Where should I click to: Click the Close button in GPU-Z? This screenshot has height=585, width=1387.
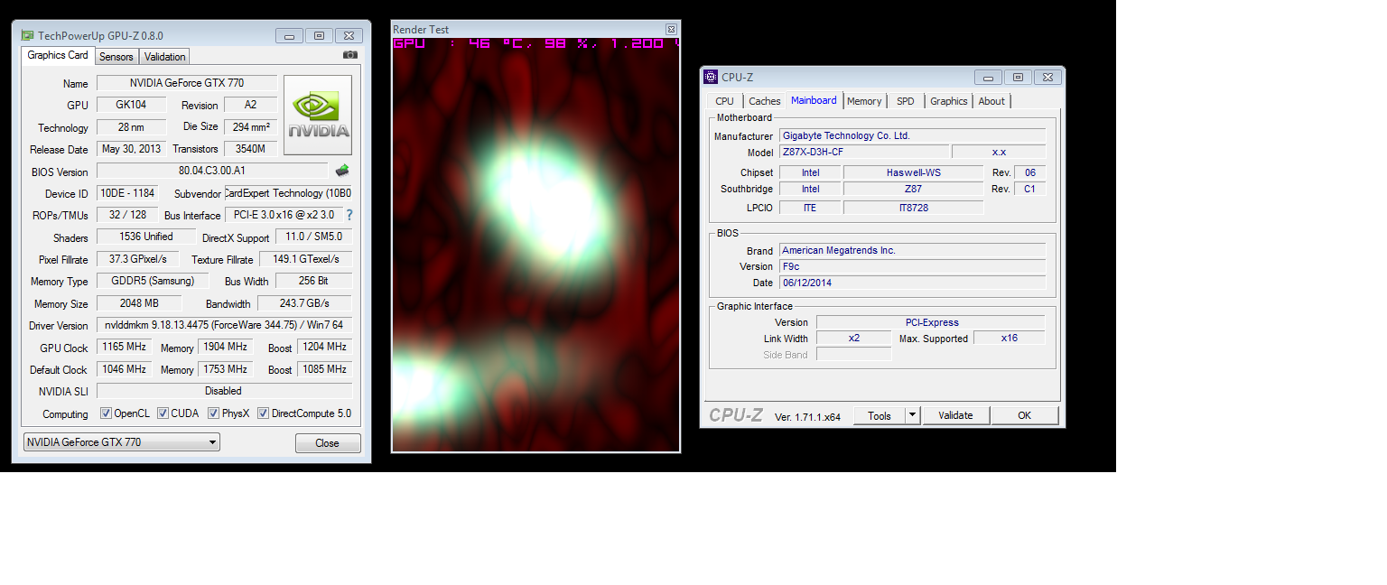pos(328,443)
